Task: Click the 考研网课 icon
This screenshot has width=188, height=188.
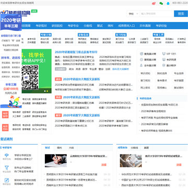Action: 163,60
